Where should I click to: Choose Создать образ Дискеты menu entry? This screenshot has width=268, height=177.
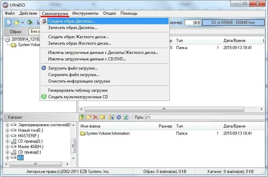104,21
